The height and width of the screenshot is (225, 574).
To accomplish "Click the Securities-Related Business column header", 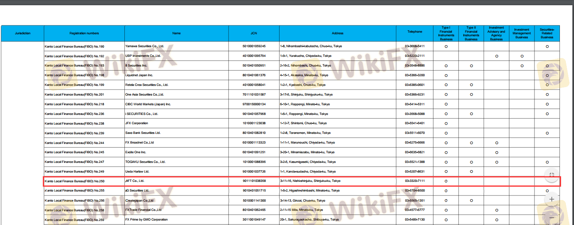I will (x=547, y=33).
